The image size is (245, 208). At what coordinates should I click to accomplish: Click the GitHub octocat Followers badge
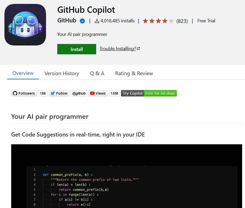tap(24, 93)
